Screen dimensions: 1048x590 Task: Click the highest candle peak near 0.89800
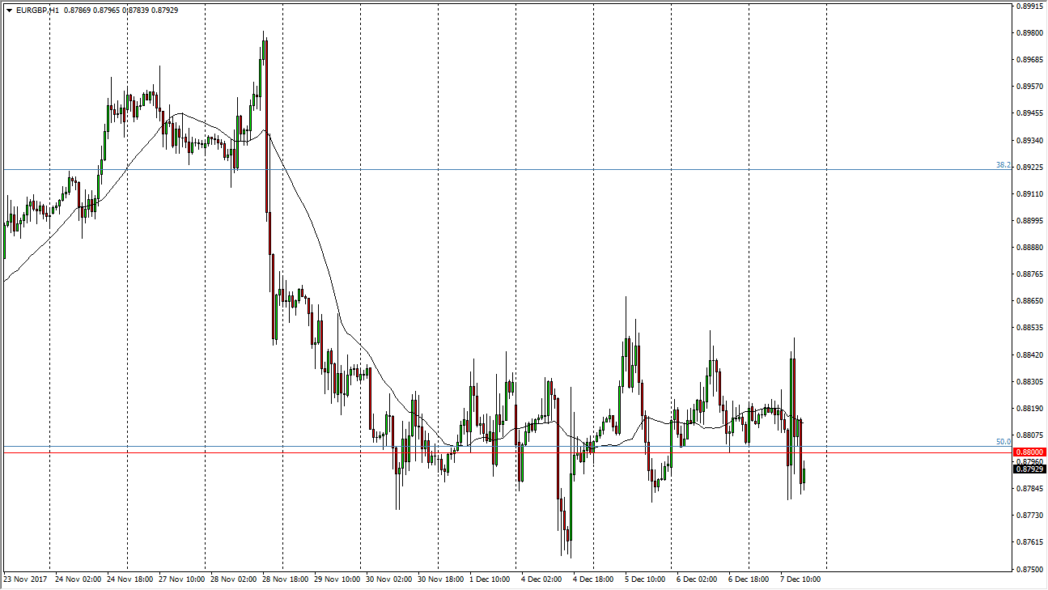(263, 34)
